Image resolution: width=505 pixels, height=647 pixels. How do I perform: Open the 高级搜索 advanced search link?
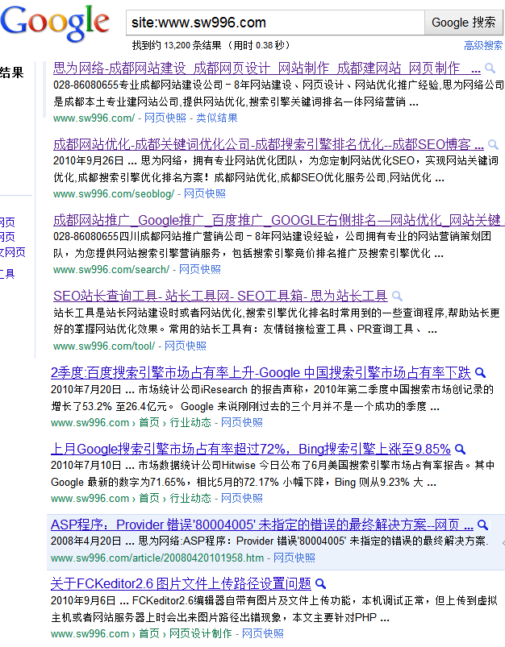tap(483, 46)
